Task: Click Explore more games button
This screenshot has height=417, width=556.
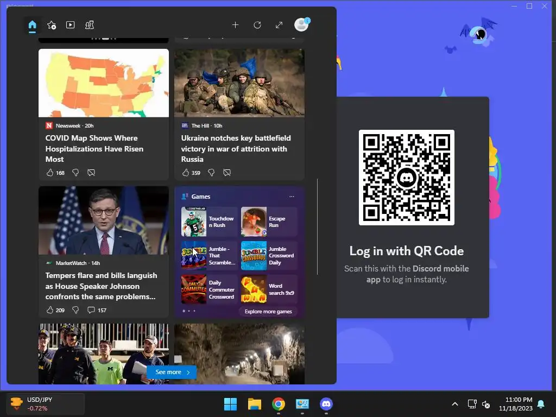Action: (x=268, y=311)
